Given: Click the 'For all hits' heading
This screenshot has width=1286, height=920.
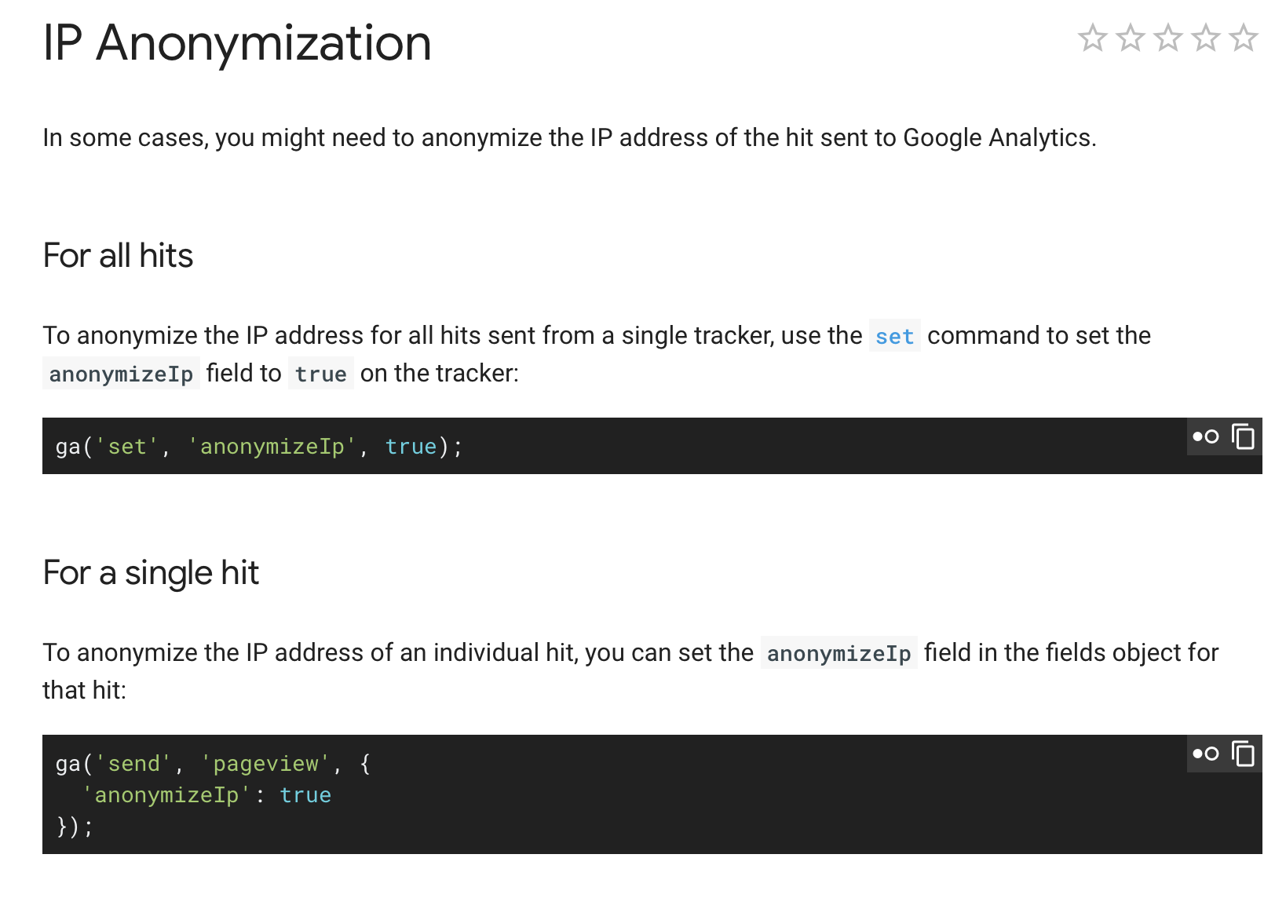Looking at the screenshot, I should coord(118,256).
